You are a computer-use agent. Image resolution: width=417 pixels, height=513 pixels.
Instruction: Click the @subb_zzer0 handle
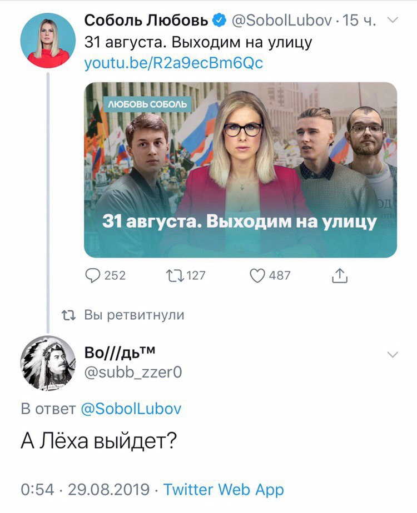pos(133,373)
